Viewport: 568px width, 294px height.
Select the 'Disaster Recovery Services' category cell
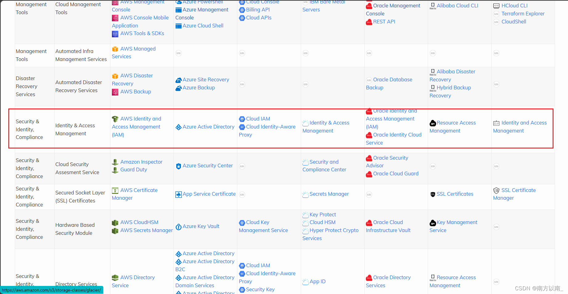35,86
